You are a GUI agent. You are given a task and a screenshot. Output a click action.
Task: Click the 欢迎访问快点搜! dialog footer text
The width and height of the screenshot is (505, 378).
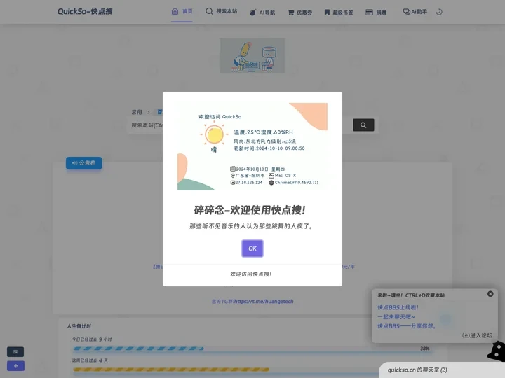pyautogui.click(x=250, y=274)
